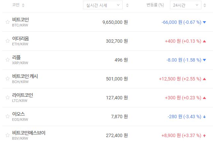Sort by coin name arrows icon

click(x=23, y=5)
